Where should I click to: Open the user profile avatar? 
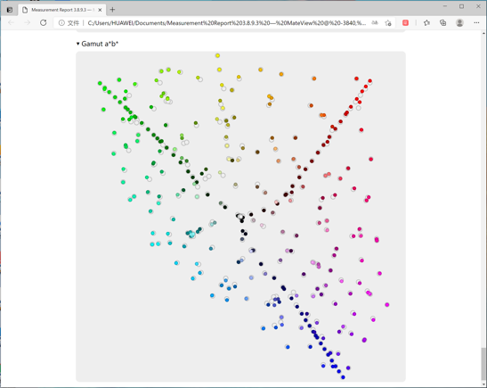click(459, 22)
